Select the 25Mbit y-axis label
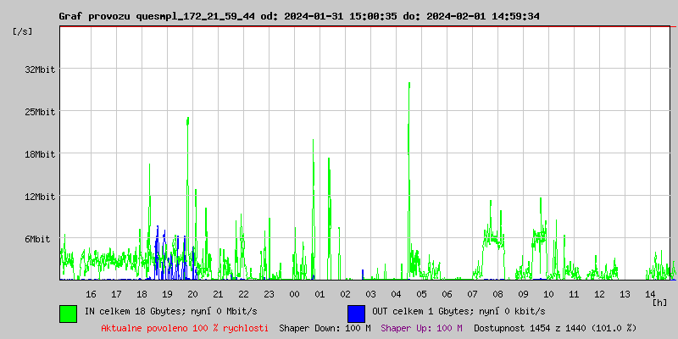This screenshot has width=678, height=339. [39, 112]
